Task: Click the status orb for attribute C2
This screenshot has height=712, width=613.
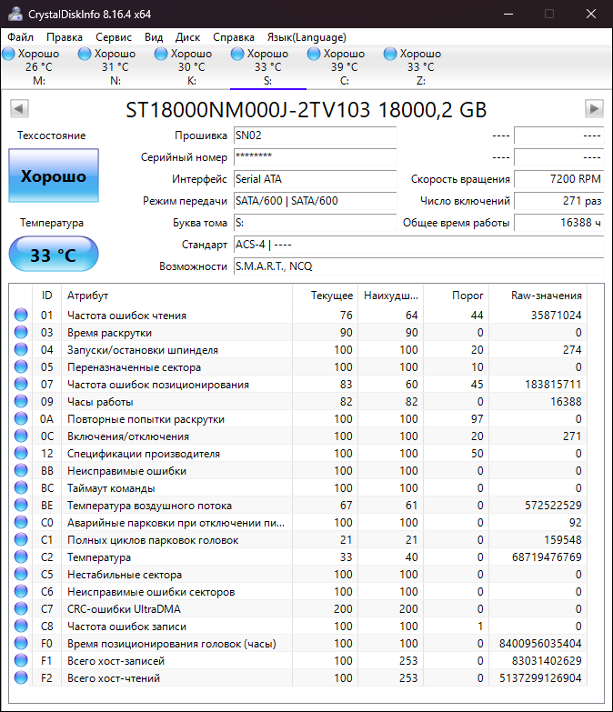Action: 21,557
